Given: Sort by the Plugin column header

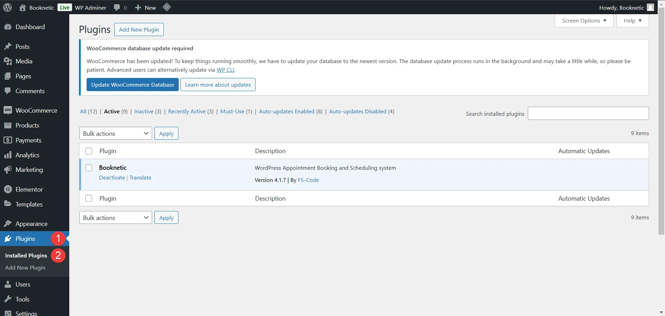Looking at the screenshot, I should pyautogui.click(x=108, y=151).
